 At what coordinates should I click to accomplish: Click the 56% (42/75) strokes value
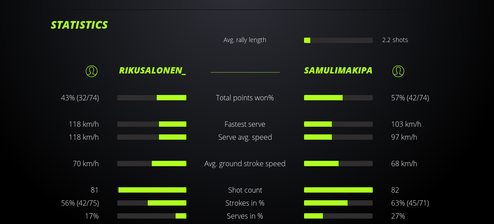point(80,203)
